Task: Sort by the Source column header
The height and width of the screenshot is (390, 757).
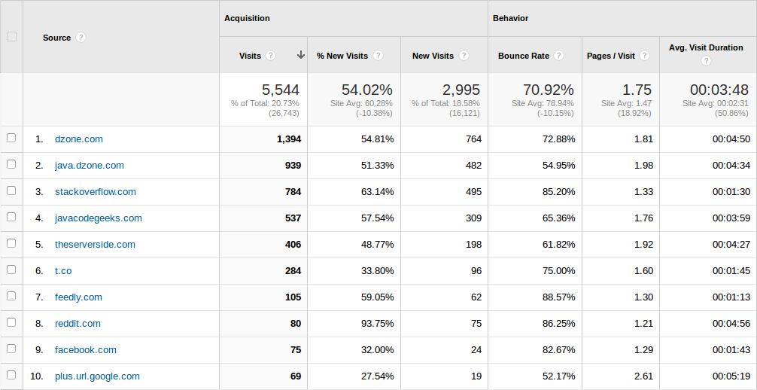Action: 56,38
